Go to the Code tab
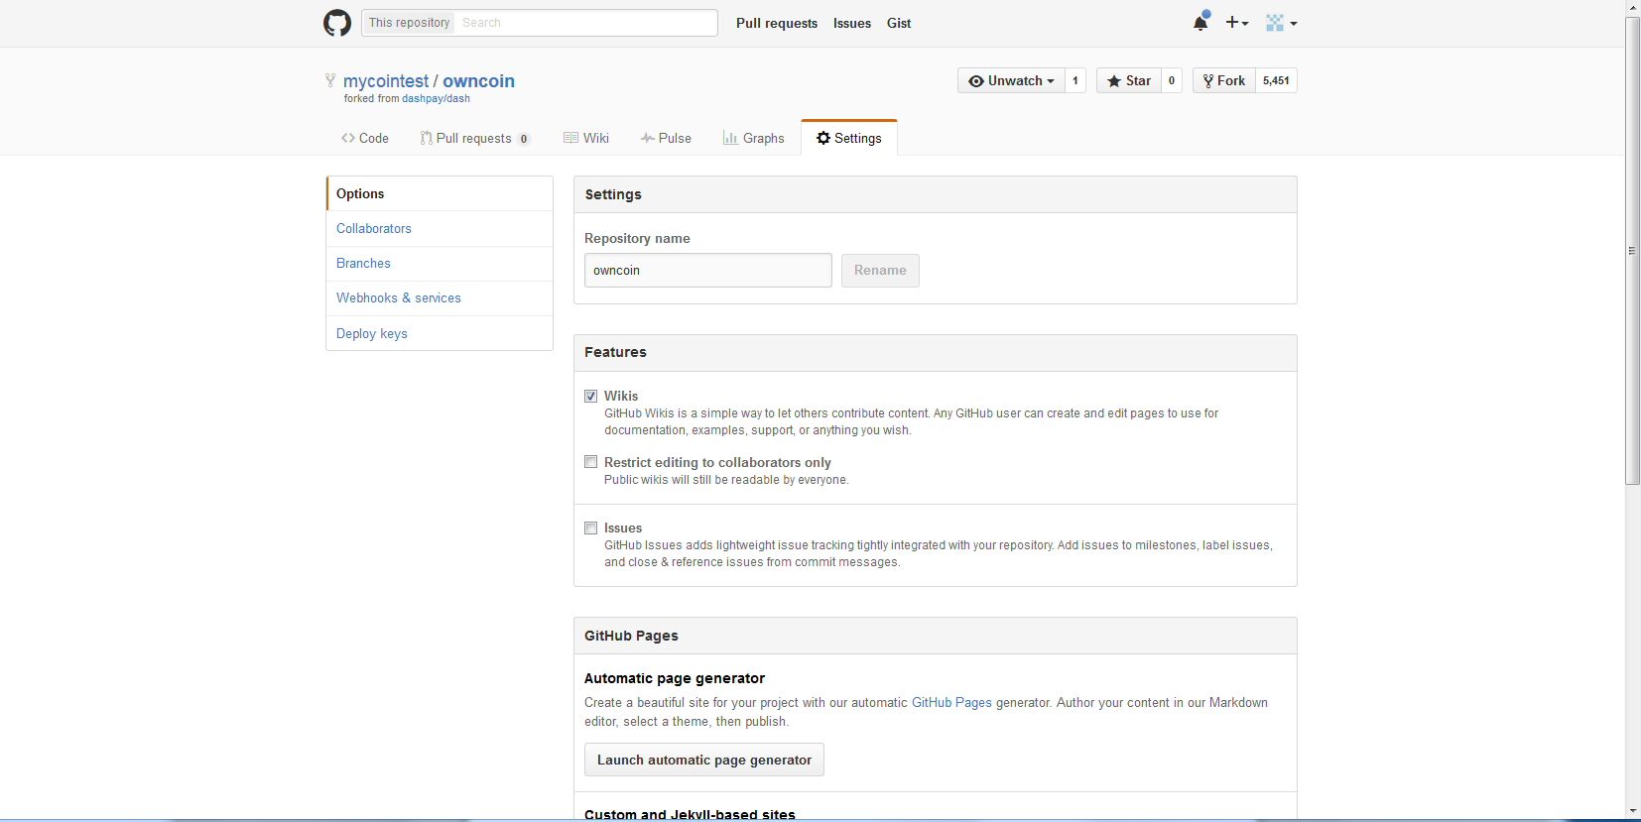 coord(364,138)
